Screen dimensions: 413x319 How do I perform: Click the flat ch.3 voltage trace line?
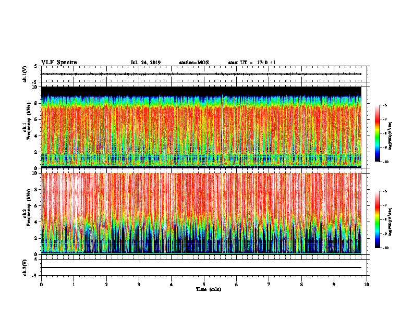[x=201, y=267]
